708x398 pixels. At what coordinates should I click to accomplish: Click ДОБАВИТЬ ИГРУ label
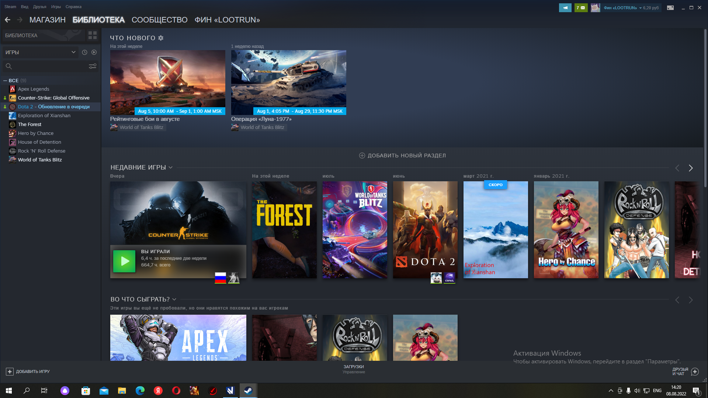pyautogui.click(x=33, y=371)
